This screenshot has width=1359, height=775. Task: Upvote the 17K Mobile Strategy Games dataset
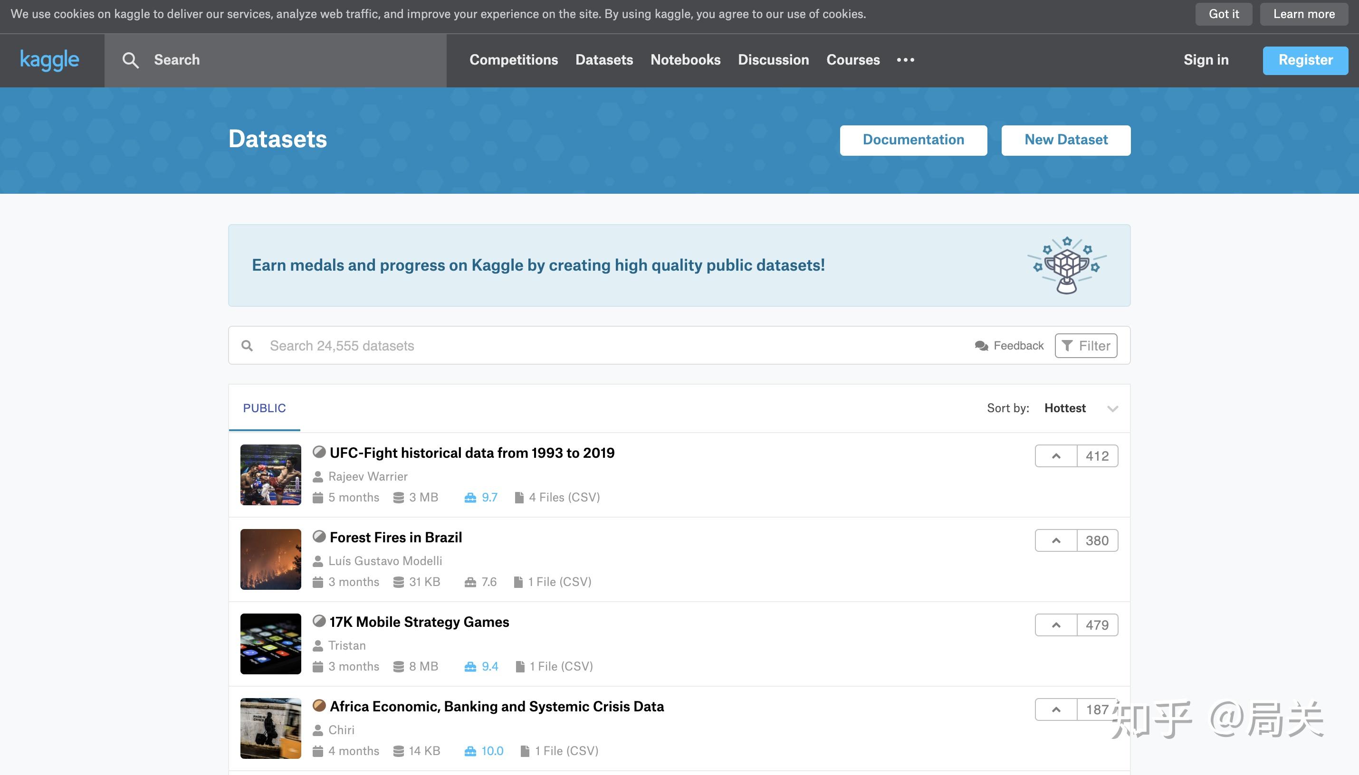(x=1056, y=625)
